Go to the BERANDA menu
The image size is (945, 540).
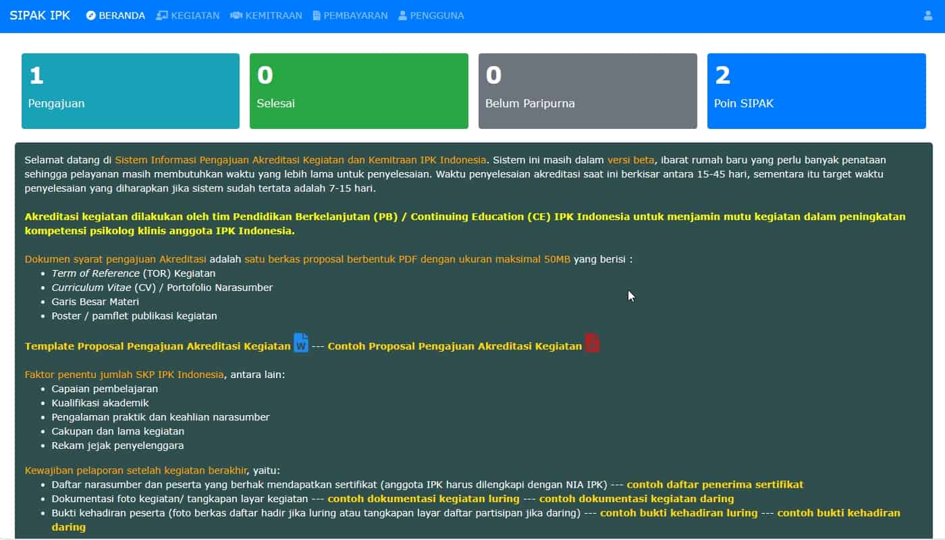(x=115, y=16)
